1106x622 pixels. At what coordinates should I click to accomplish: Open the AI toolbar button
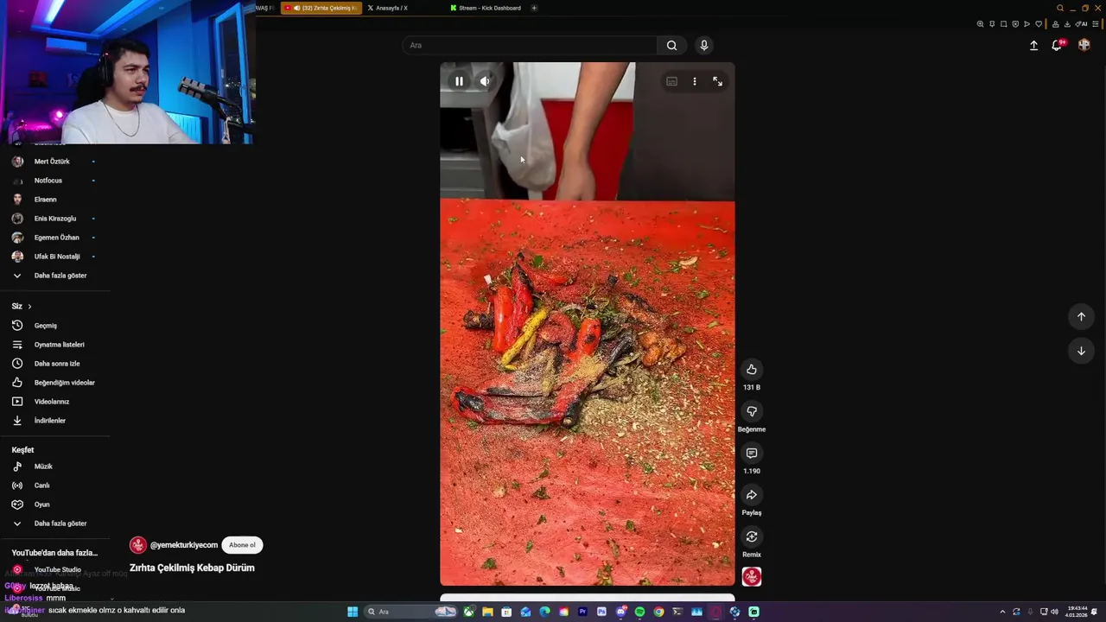coord(1081,24)
